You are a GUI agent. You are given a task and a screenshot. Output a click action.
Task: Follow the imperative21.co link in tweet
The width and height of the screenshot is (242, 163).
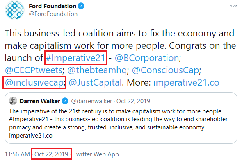coord(186,83)
